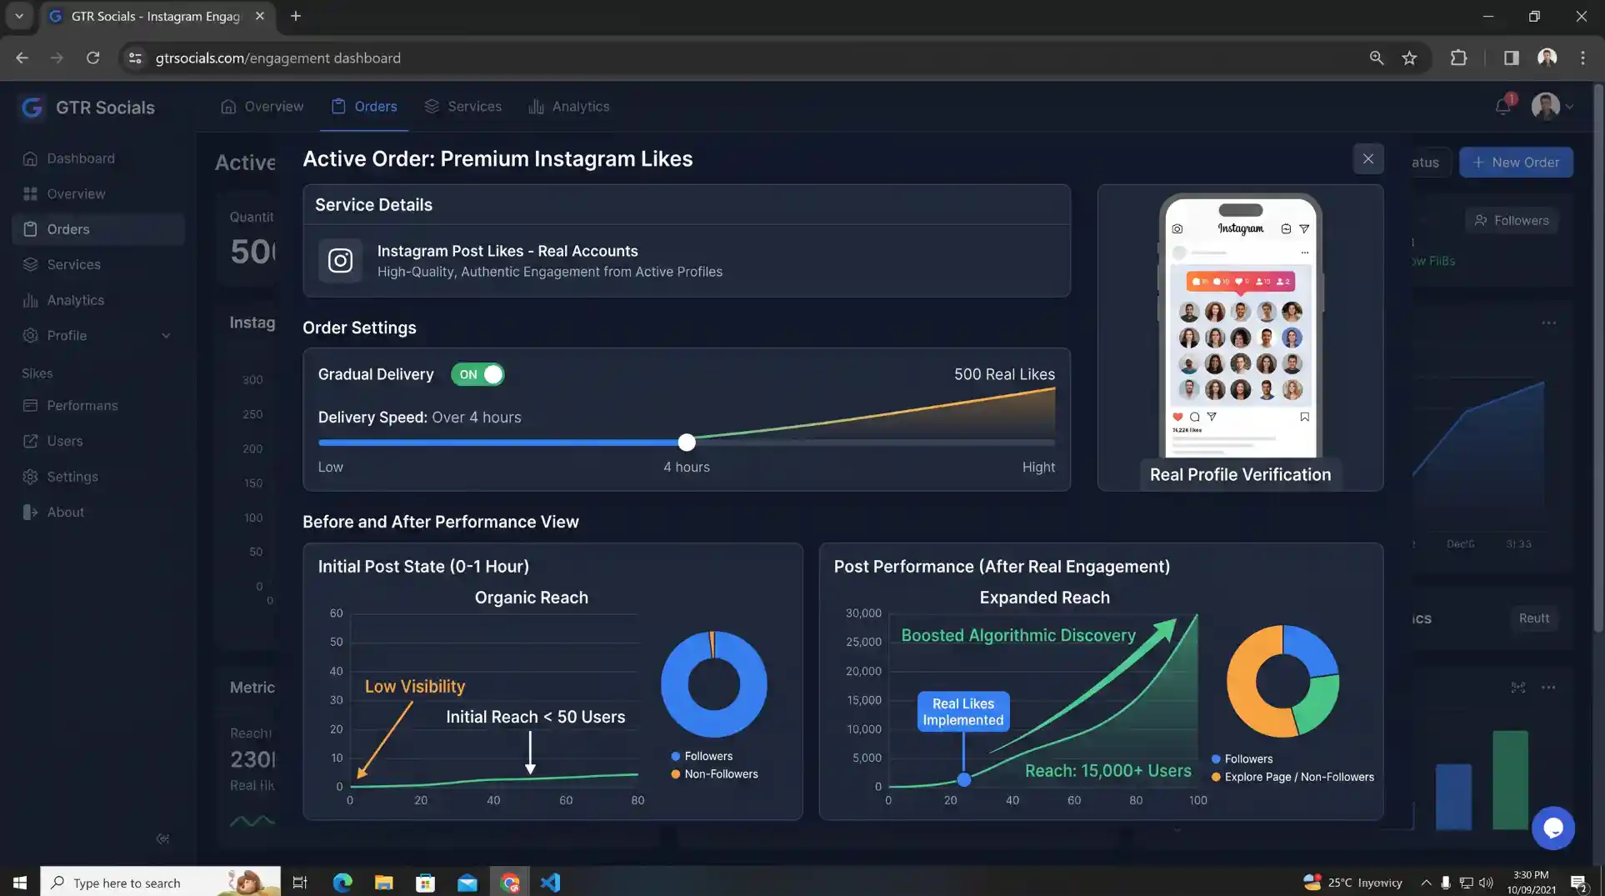The width and height of the screenshot is (1605, 896).
Task: Switch to the Analytics top tab
Action: tap(569, 107)
